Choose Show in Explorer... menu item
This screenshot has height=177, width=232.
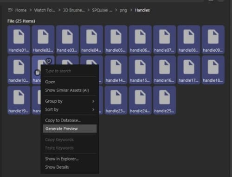coord(70,159)
